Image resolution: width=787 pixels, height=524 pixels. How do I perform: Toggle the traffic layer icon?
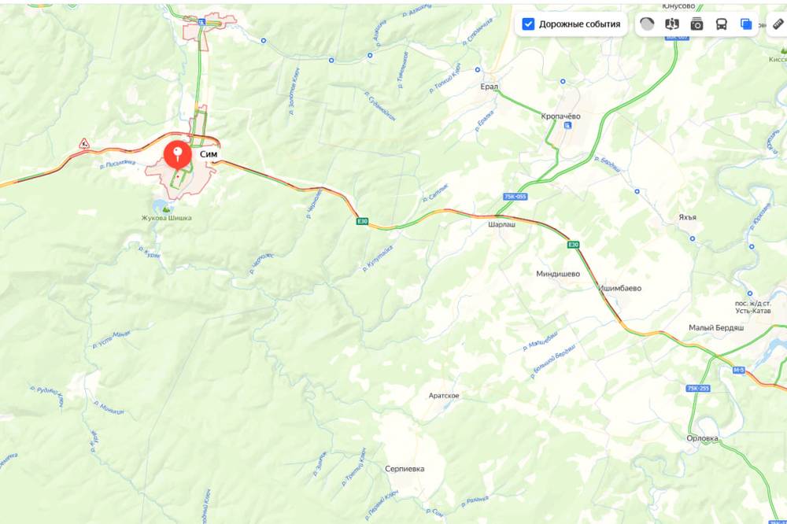coord(648,24)
